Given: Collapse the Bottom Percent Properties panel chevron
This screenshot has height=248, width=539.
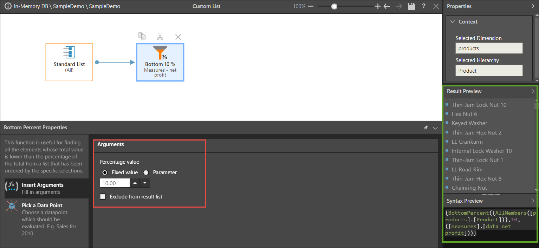Looking at the screenshot, I should pos(435,128).
